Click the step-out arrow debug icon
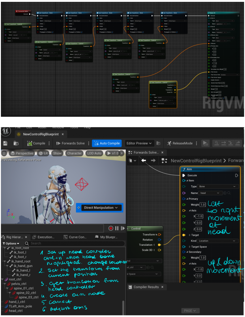The image size is (245, 317). point(238,143)
